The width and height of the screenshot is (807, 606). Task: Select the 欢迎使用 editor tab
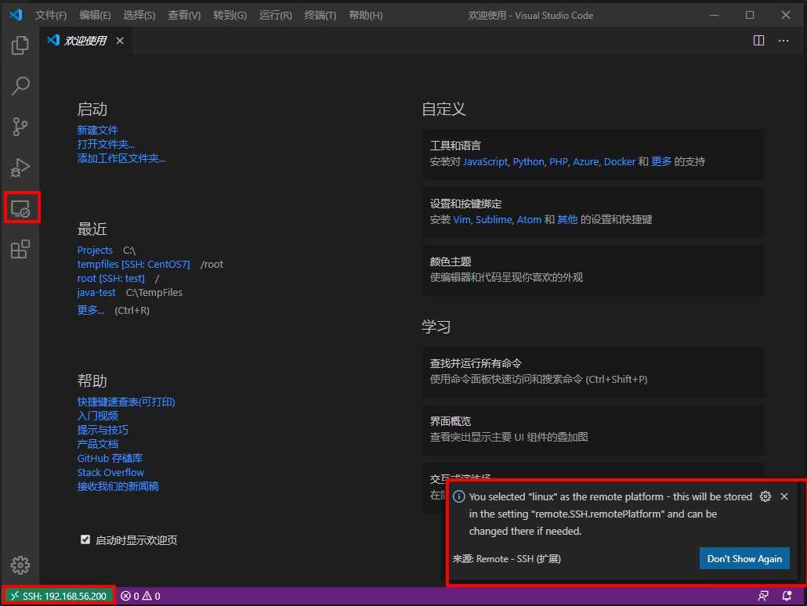point(85,41)
